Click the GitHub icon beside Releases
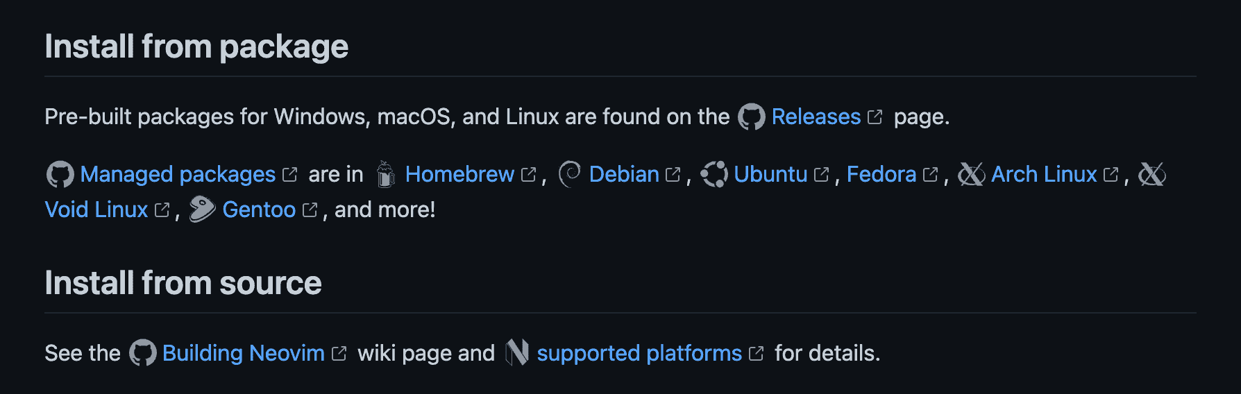This screenshot has height=394, width=1241. 751,117
